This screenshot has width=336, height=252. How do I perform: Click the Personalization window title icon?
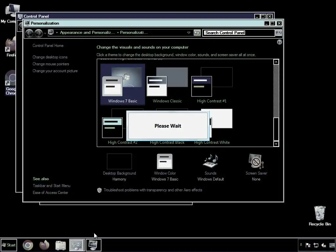[27, 23]
